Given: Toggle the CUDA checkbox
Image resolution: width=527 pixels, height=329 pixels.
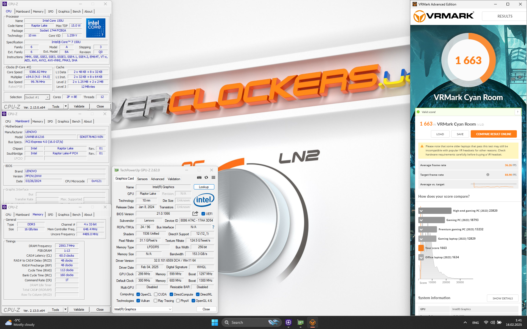Looking at the screenshot, I should (x=156, y=294).
